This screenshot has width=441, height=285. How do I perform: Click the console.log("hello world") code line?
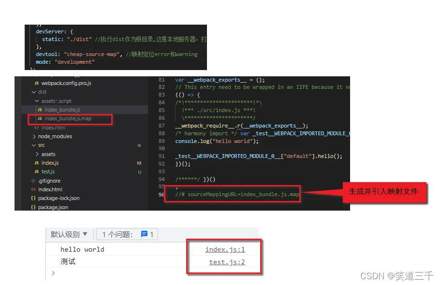click(217, 141)
